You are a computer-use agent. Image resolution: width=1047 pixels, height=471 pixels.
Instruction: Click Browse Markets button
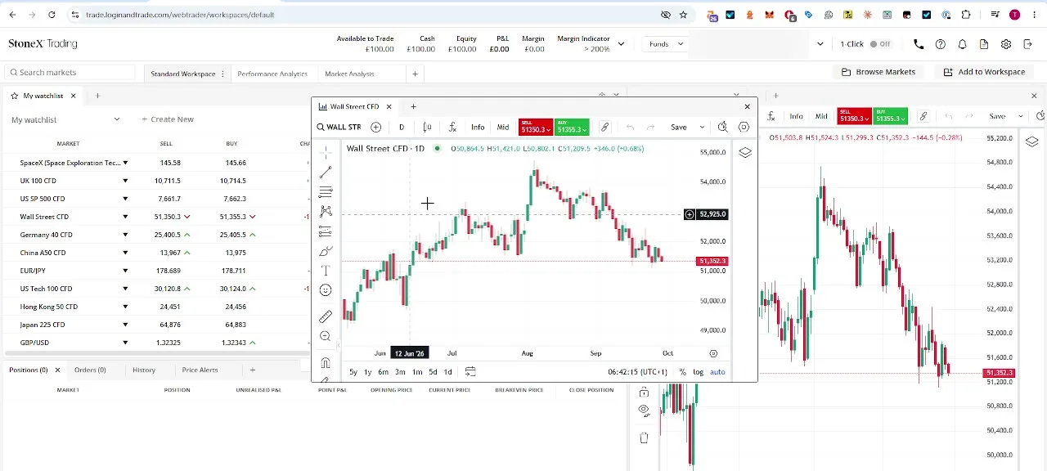pos(878,72)
